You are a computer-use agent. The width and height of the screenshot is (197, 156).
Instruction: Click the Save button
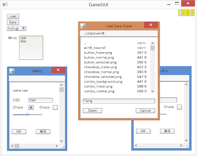click(13, 23)
